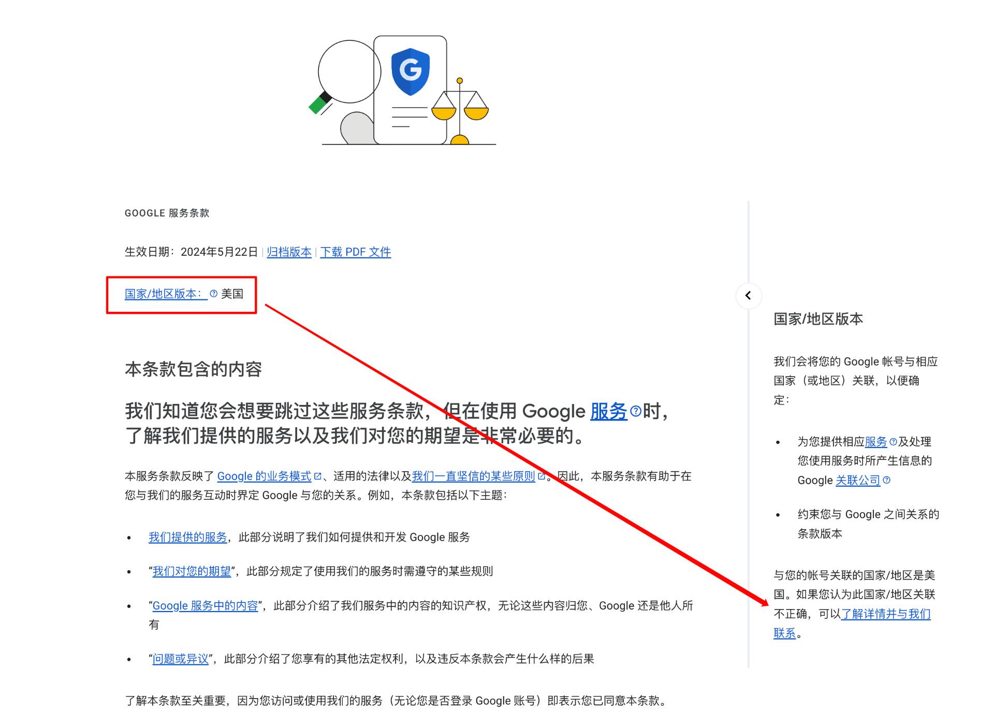Screen dimensions: 994x724
Task: Go to 我们对您的期望 section
Action: click(192, 572)
